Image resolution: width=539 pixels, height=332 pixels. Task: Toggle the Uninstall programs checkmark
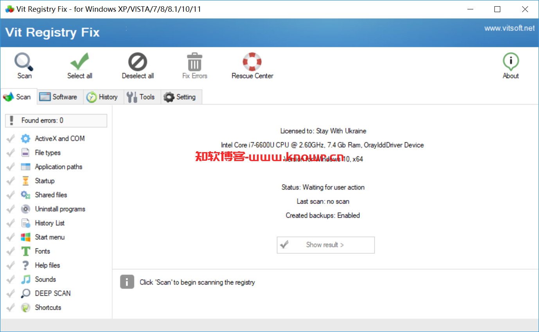click(11, 209)
